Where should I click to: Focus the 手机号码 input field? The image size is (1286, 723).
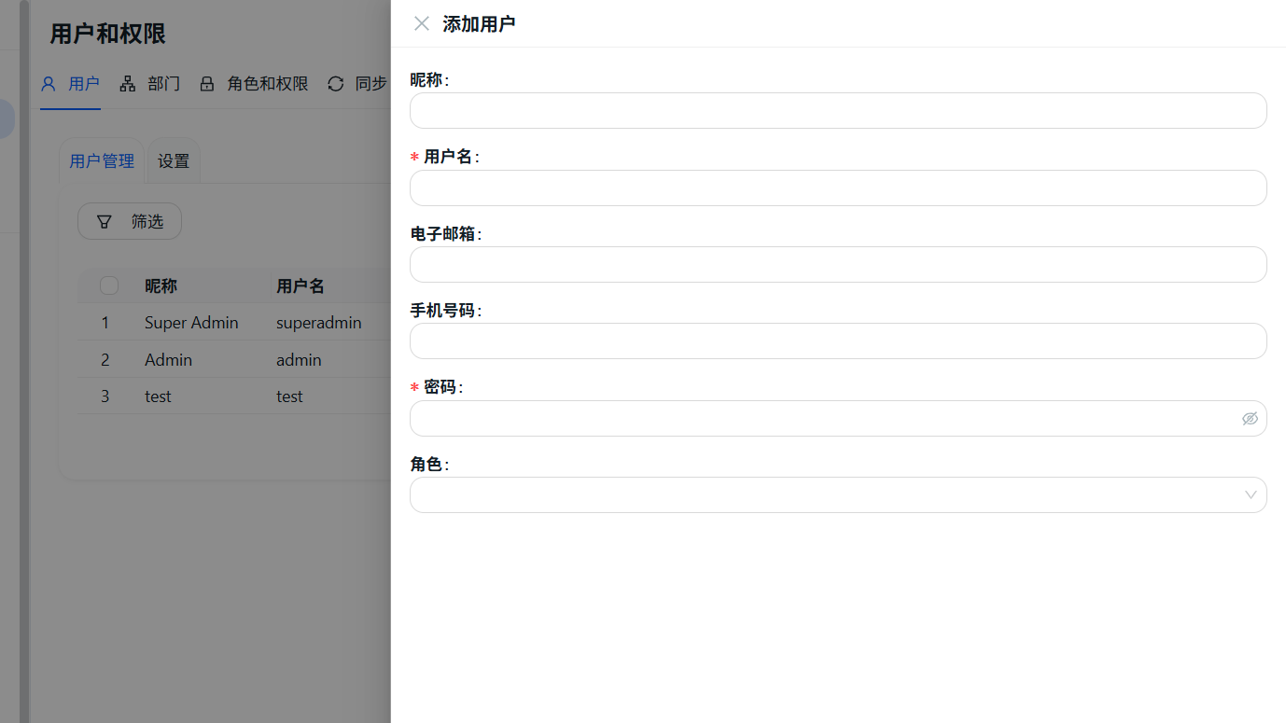click(x=838, y=341)
